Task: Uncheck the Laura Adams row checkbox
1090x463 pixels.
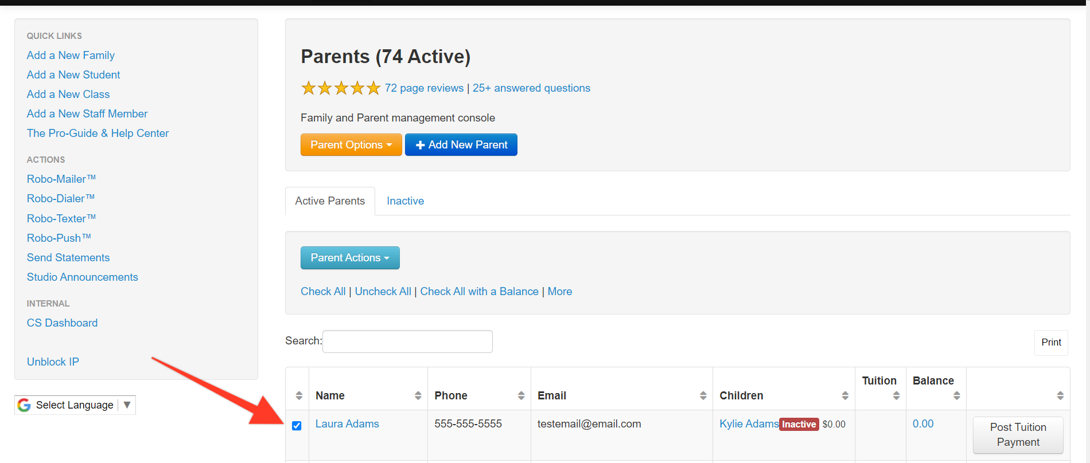Action: (297, 426)
